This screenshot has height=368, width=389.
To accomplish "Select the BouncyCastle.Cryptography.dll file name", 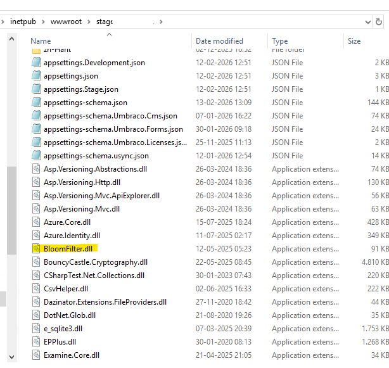I will click(95, 262).
